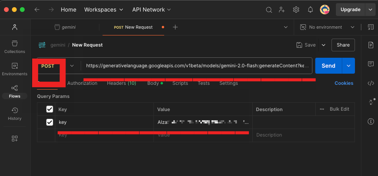Open the Upgrade options arrow

[370, 10]
